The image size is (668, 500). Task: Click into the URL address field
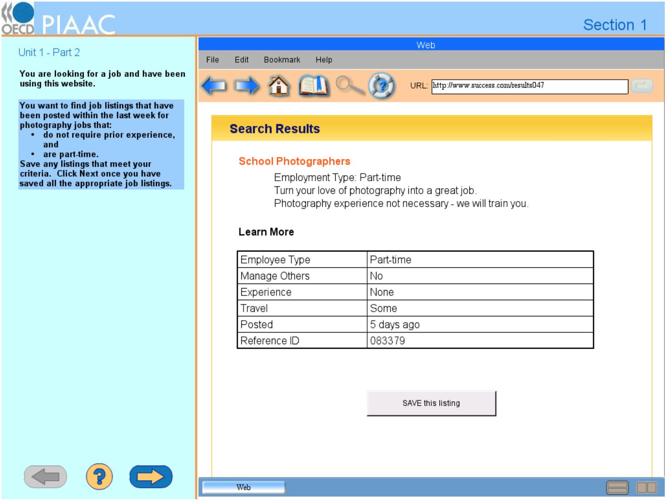(530, 86)
